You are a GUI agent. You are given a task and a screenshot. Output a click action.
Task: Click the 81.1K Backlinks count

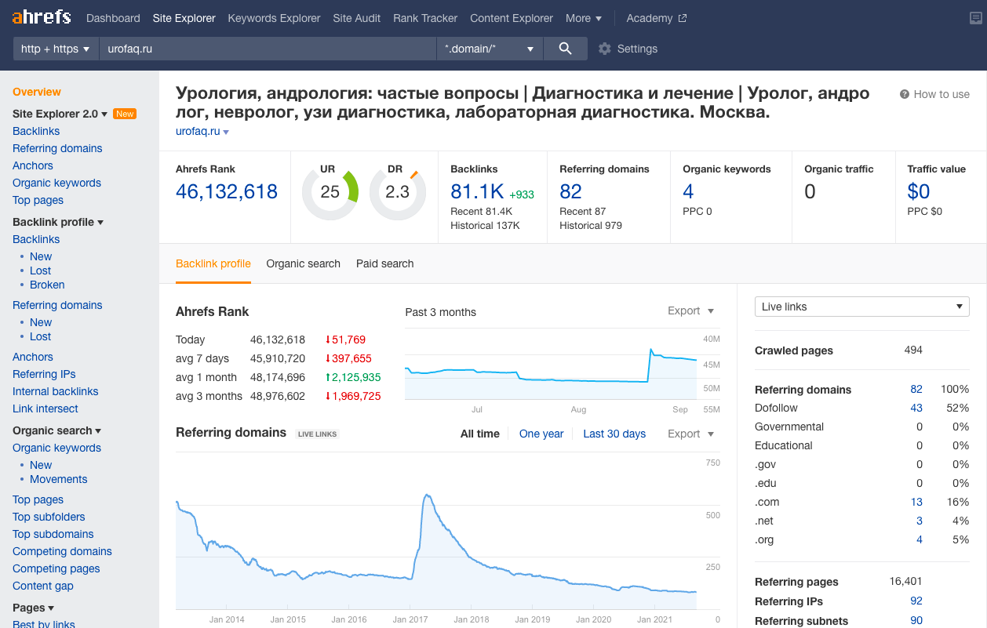point(477,191)
